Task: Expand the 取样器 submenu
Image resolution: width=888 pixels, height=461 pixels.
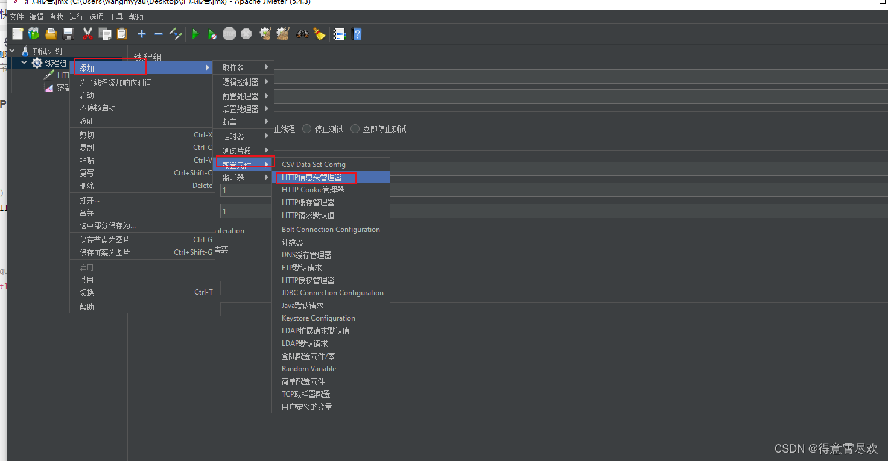Action: tap(244, 67)
